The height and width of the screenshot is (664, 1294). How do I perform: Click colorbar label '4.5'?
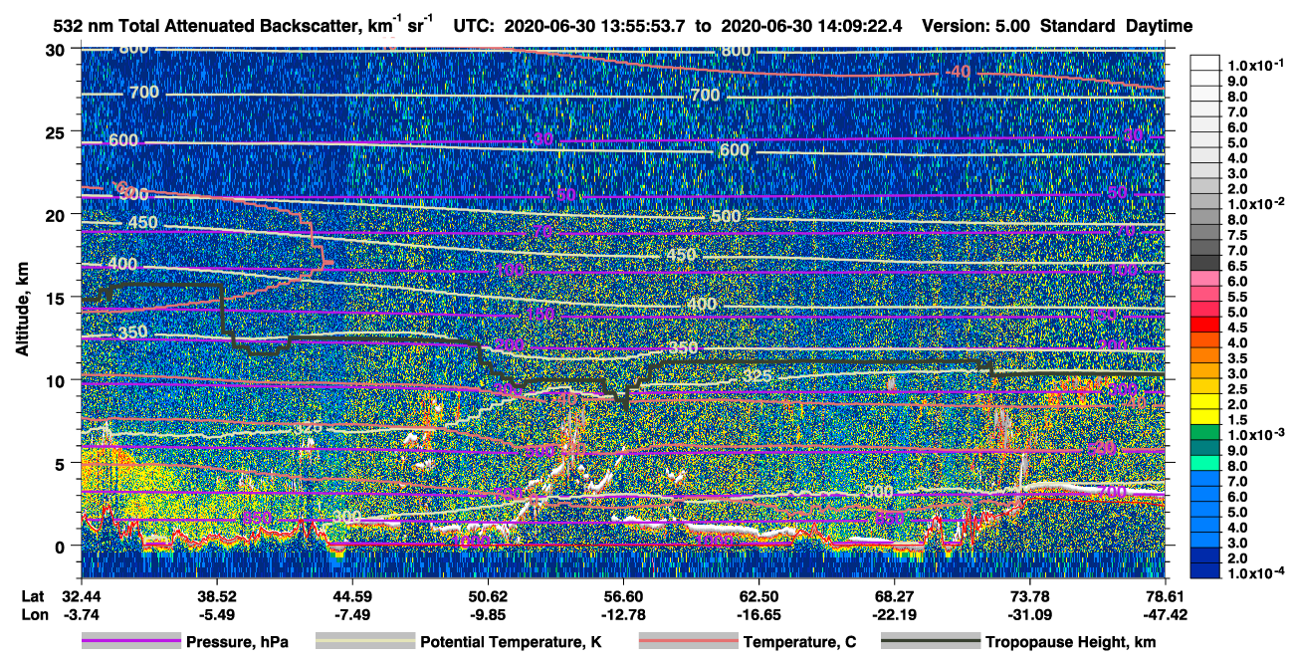tap(1237, 328)
